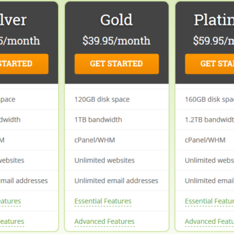Open Essential Features link in Platinum column
Viewport: 234px width, 234px height.
tap(209, 201)
